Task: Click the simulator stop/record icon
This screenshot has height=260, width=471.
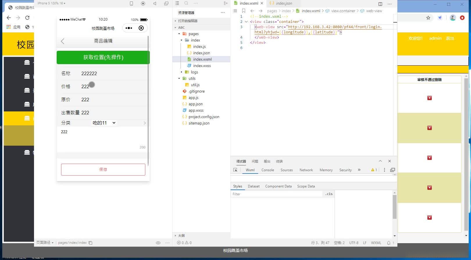Action: click(x=143, y=3)
